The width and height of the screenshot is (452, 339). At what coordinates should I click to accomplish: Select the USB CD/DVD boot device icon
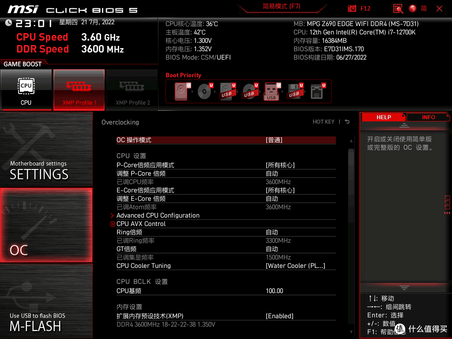[250, 91]
